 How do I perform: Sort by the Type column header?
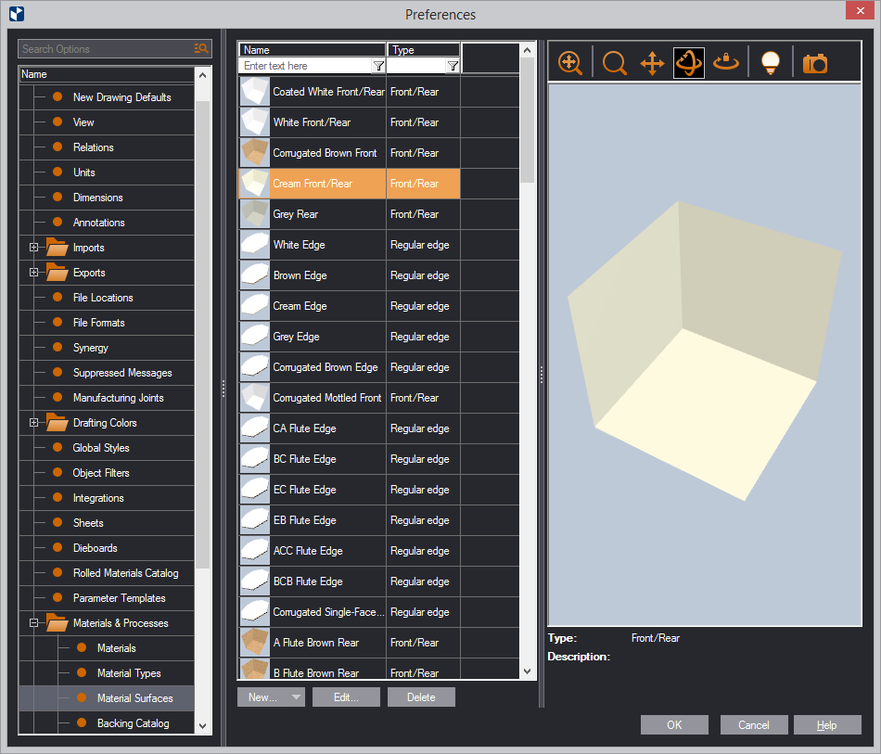(424, 50)
